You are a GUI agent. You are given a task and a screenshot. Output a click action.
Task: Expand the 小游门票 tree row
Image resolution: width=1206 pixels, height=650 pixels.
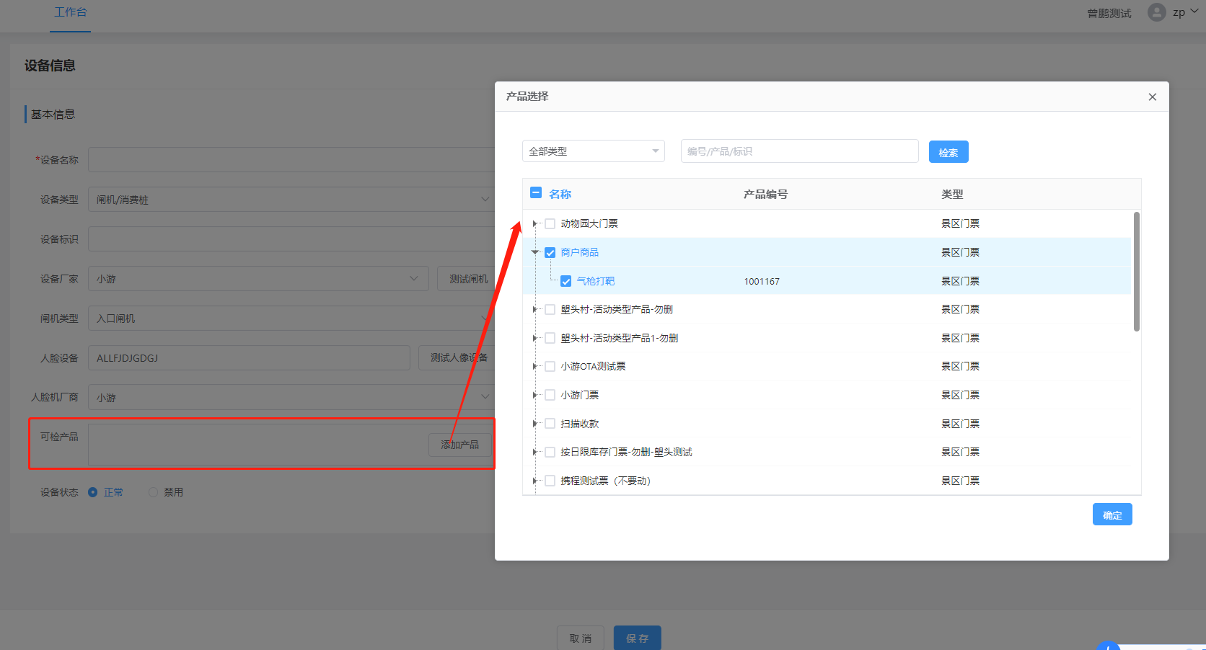point(534,395)
